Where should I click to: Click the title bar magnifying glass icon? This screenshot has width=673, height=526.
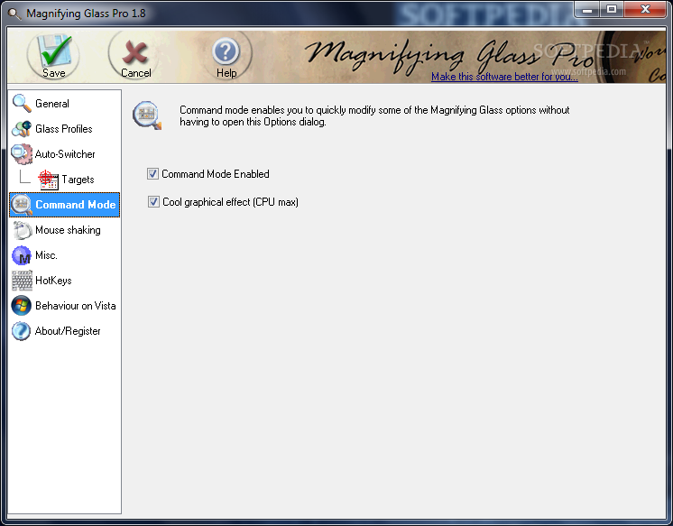click(x=14, y=14)
